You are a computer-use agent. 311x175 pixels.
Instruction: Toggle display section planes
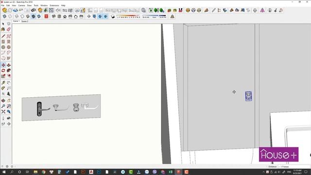(94, 17)
